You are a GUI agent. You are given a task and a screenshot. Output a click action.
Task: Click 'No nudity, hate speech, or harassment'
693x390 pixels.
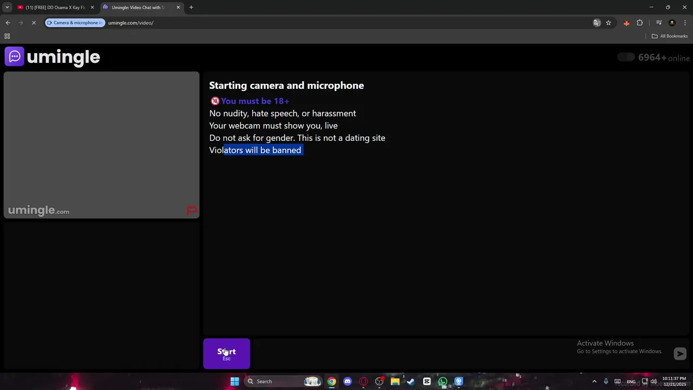[283, 113]
